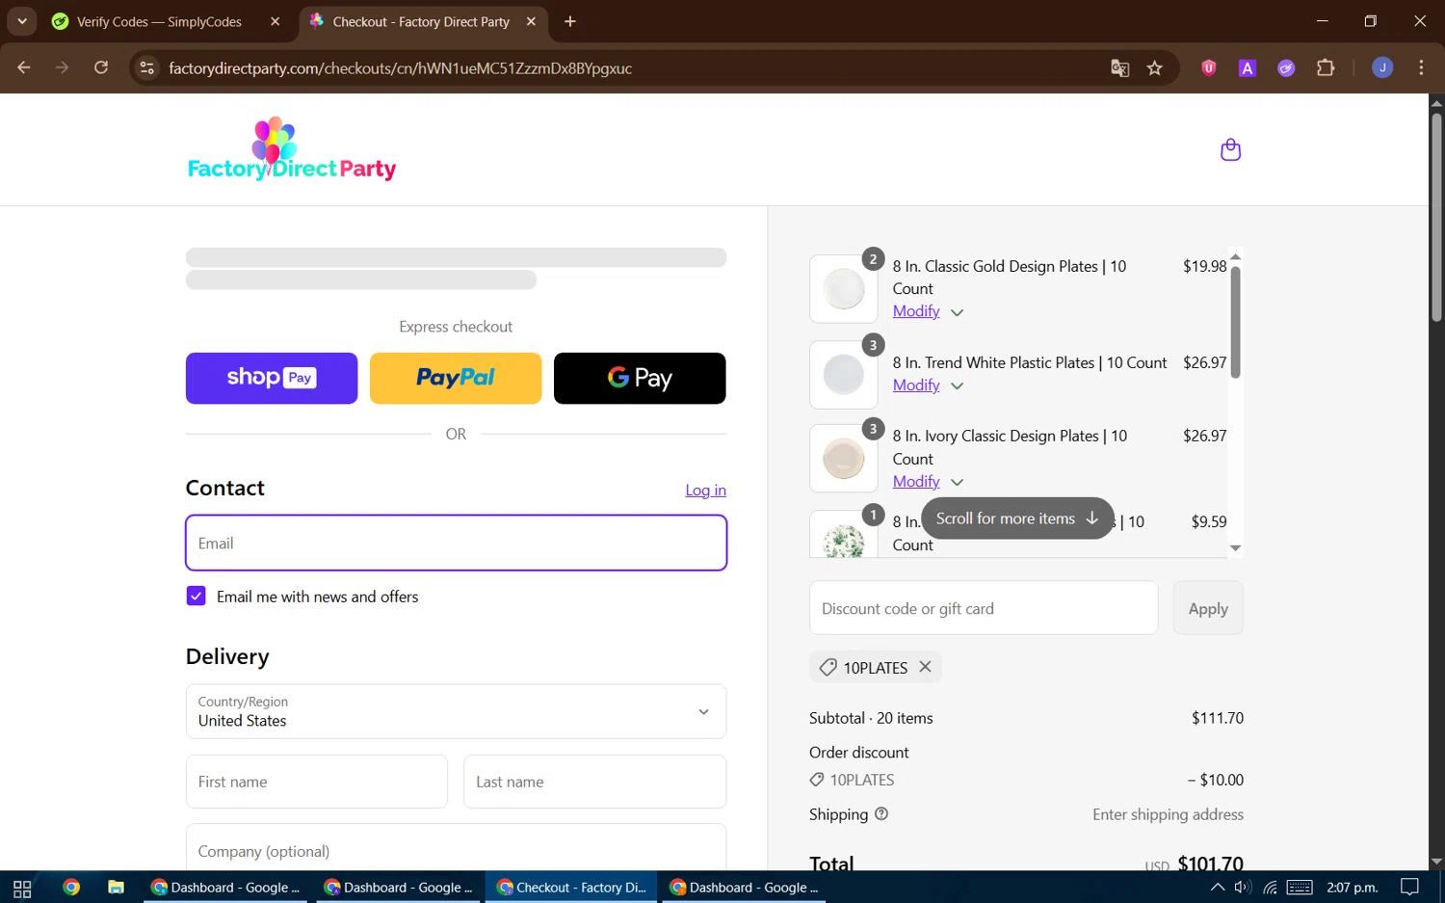Click the page vertical scrollbar thumb
The height and width of the screenshot is (903, 1445).
point(1436,217)
